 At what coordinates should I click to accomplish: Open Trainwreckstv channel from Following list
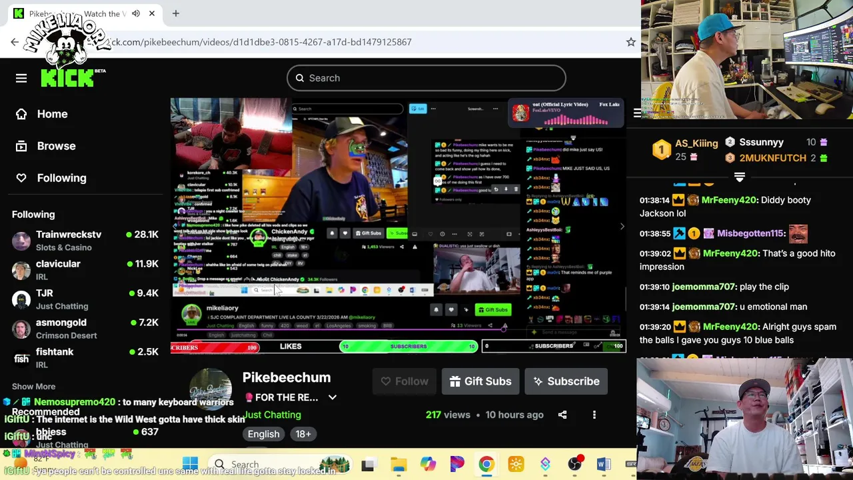coord(85,241)
